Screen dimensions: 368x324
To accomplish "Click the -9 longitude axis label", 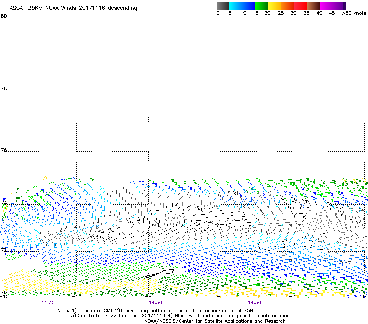I will coord(149,296).
